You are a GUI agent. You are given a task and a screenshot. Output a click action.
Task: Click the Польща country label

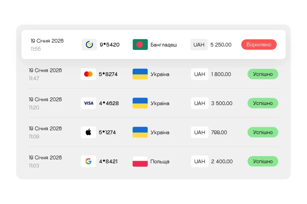click(160, 162)
